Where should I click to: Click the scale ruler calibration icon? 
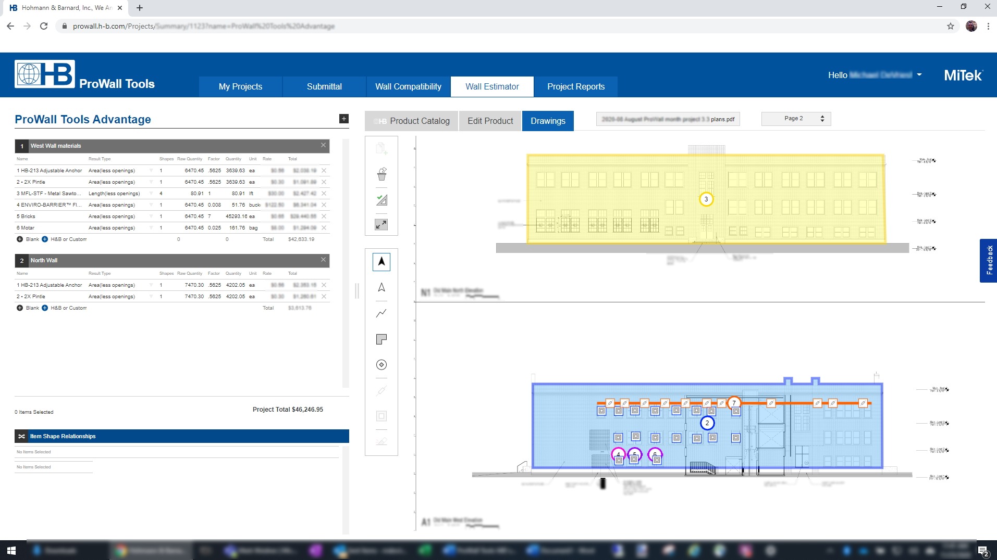381,200
